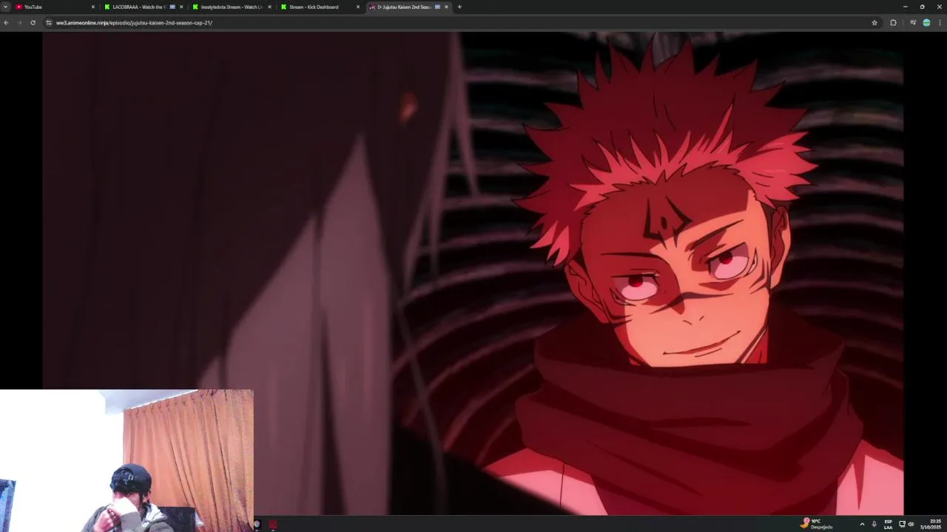
Task: Reload the current page
Action: 33,23
